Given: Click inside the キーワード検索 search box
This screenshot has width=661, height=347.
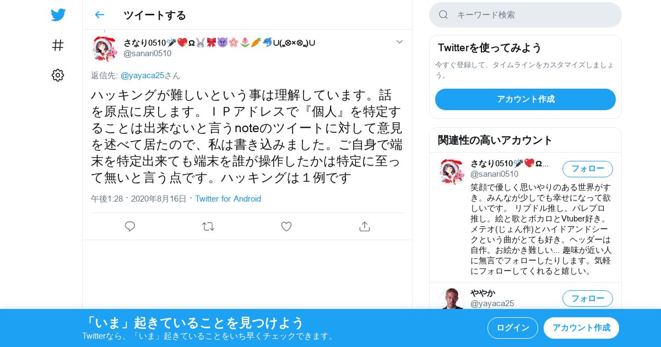Looking at the screenshot, I should (525, 15).
